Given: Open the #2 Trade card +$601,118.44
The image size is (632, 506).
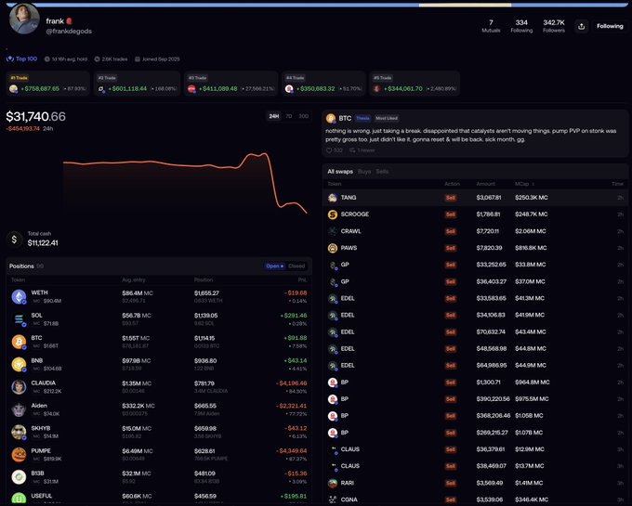Looking at the screenshot, I should (137, 84).
